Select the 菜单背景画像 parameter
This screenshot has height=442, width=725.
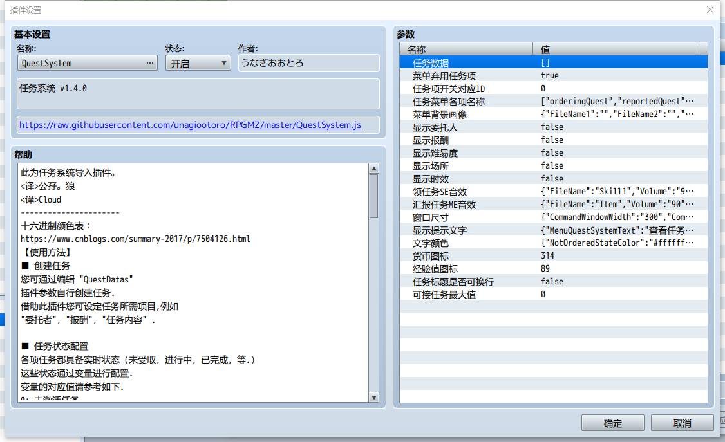(x=554, y=114)
